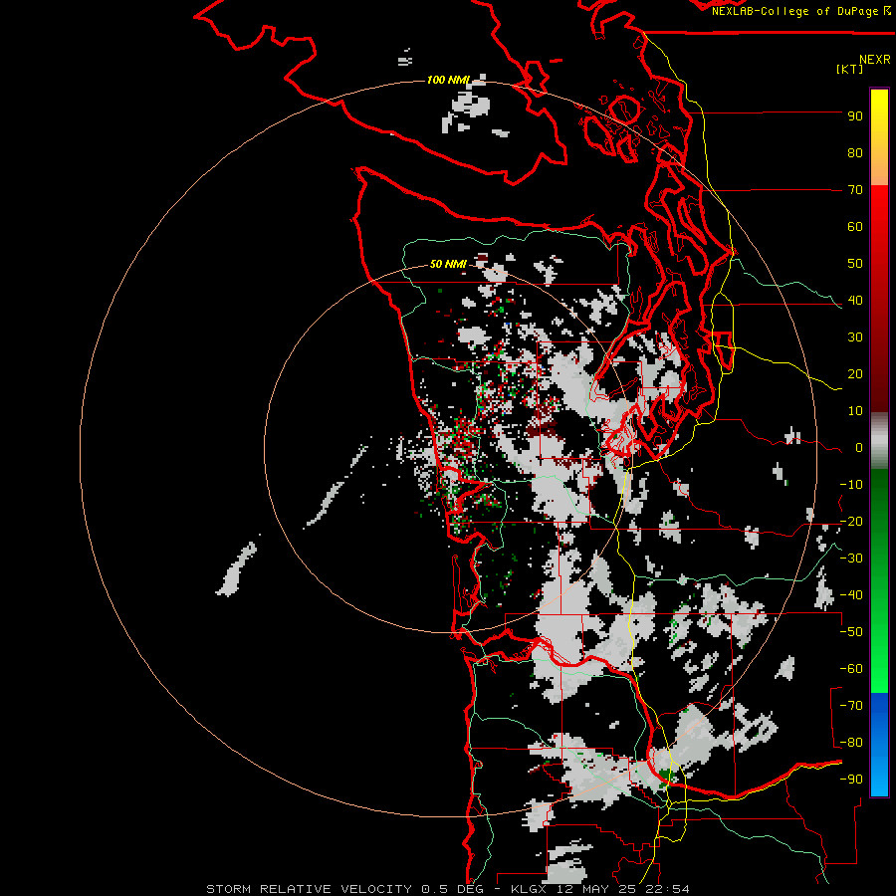Click the 30 value on the velocity scale
Image resolution: width=896 pixels, height=896 pixels.
point(855,337)
